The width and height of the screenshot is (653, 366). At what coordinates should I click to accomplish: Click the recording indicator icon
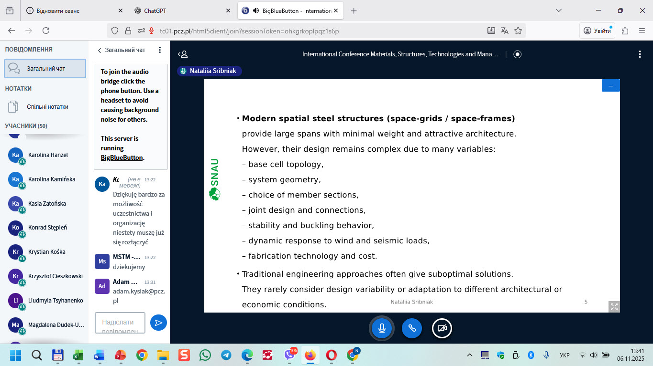517,54
